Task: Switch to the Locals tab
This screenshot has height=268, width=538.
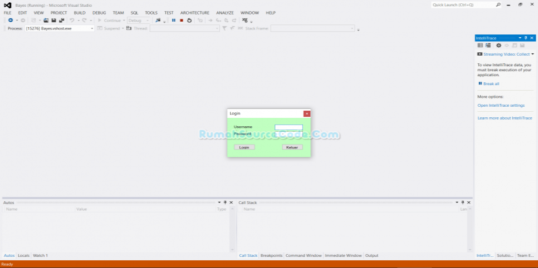Action: point(24,255)
